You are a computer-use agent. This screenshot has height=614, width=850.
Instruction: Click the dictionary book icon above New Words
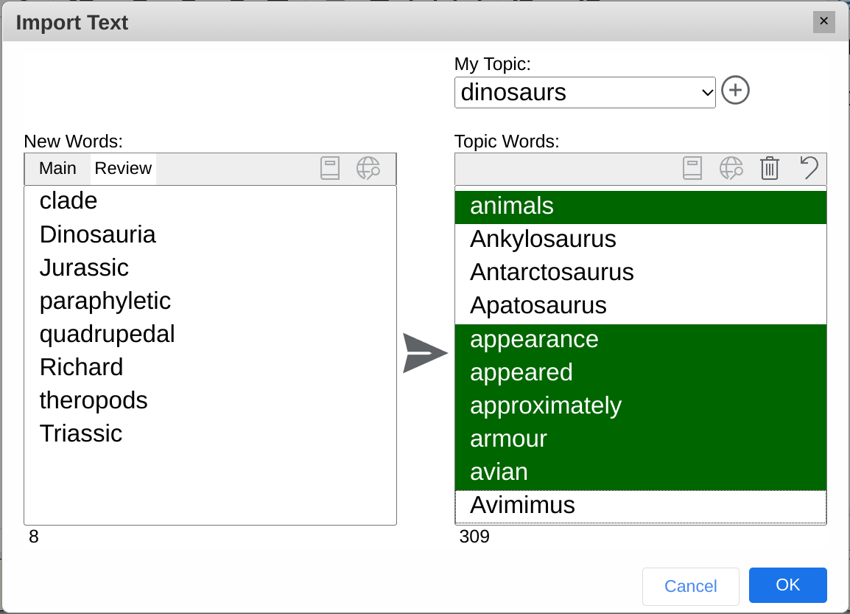[329, 168]
